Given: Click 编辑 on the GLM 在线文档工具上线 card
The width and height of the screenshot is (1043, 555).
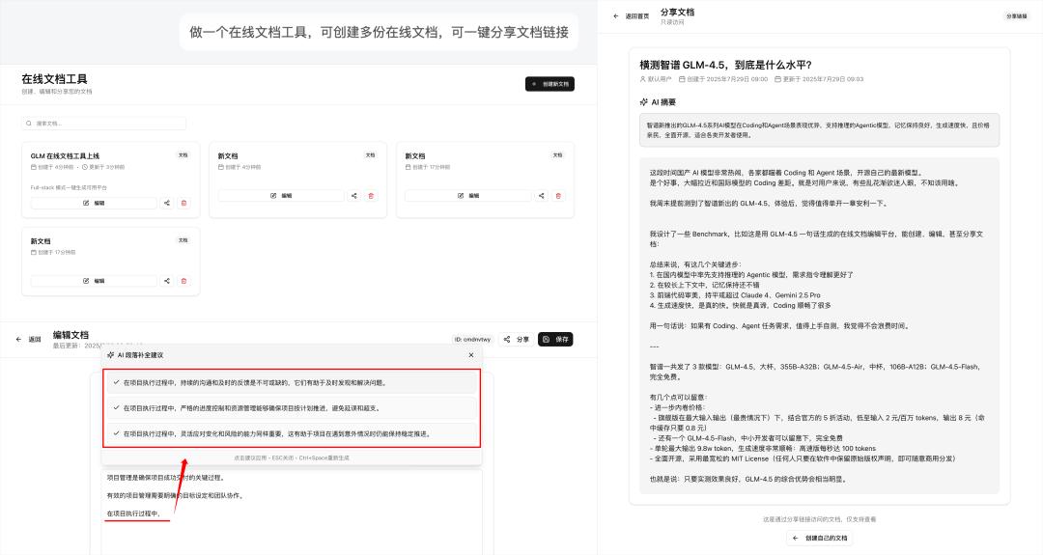Looking at the screenshot, I should pos(94,203).
